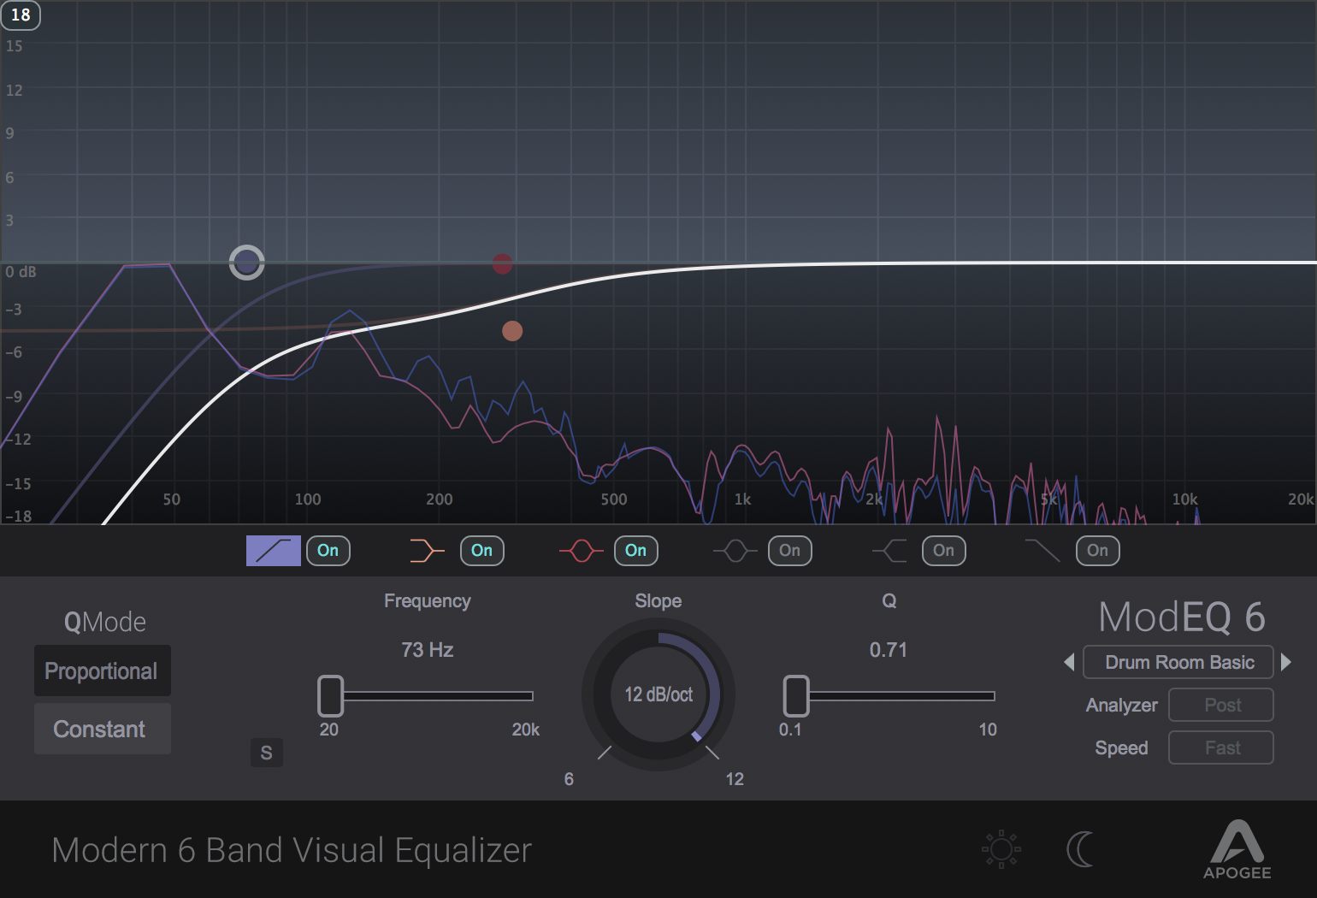
Task: Select the low-pass filter band icon
Action: coord(1042,551)
